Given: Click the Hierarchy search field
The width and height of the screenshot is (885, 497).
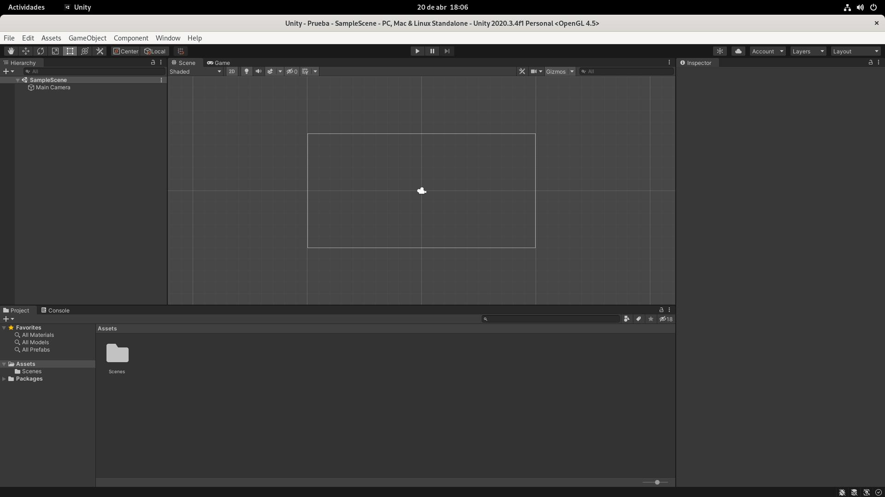Looking at the screenshot, I should click(x=94, y=71).
